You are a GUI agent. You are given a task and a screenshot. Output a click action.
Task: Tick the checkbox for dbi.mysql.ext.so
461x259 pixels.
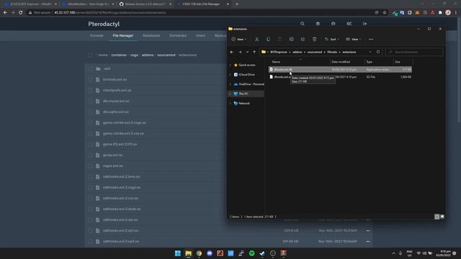pyautogui.click(x=90, y=101)
